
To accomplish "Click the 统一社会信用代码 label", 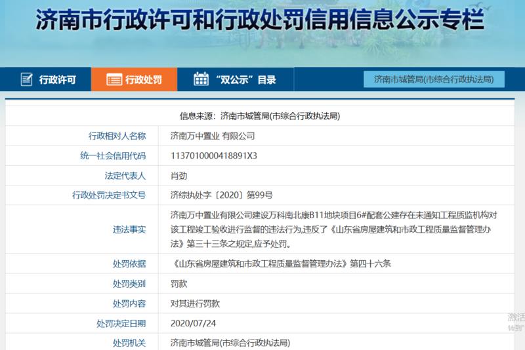I will (x=113, y=155).
